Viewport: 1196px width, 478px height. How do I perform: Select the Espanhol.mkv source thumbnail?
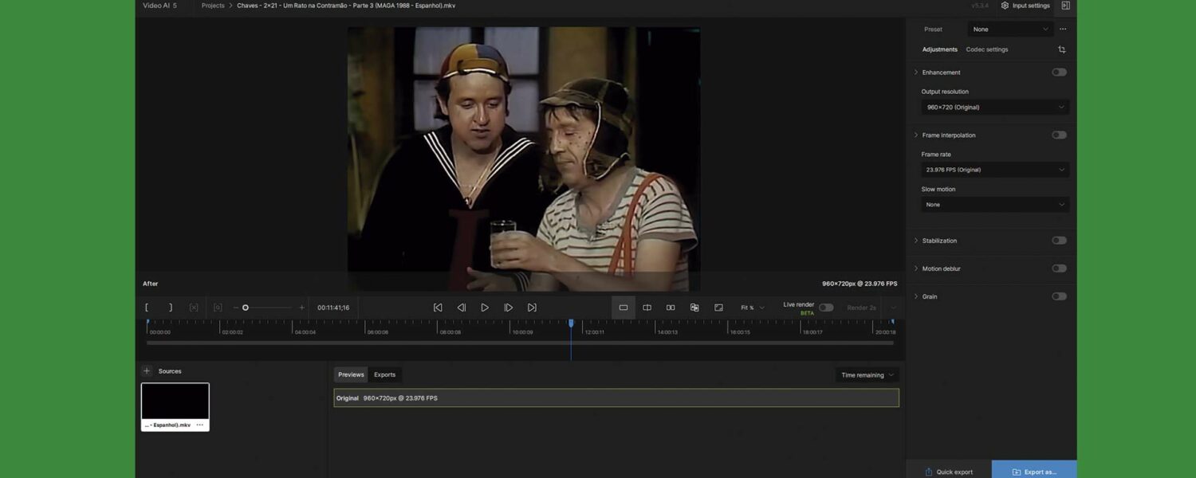[175, 406]
